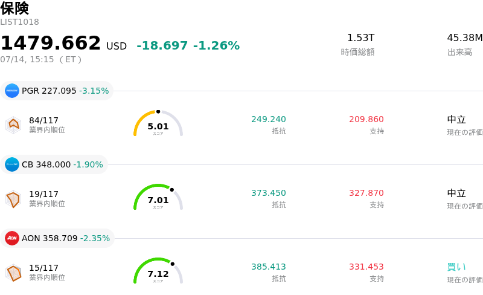Click the 中立 rating in PGR row
This screenshot has width=483, height=295.
456,120
